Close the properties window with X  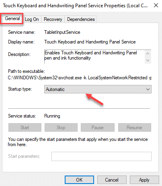pos(156,6)
